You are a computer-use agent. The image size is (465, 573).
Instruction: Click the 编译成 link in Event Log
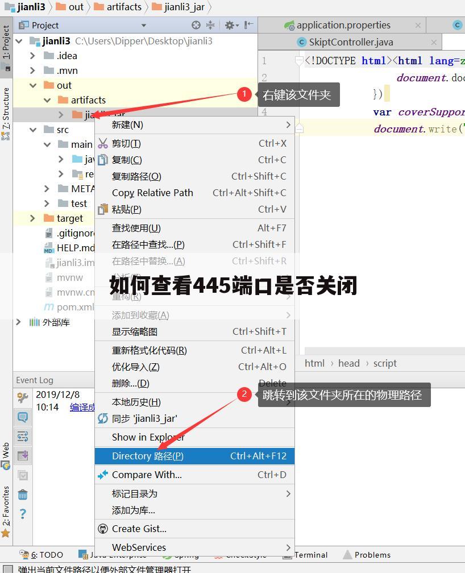click(82, 407)
